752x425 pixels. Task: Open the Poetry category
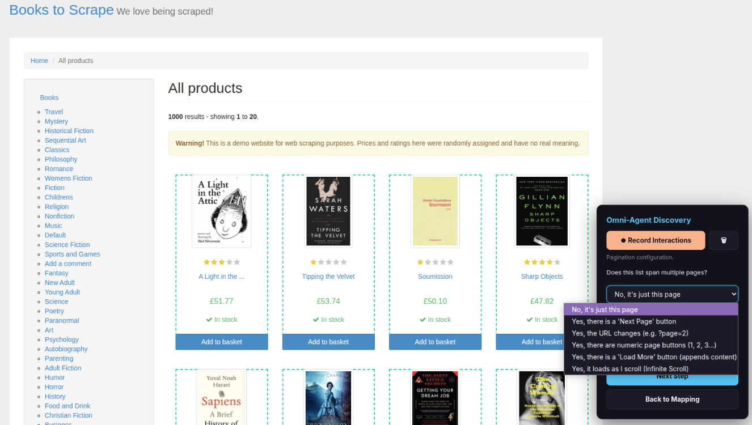[54, 311]
